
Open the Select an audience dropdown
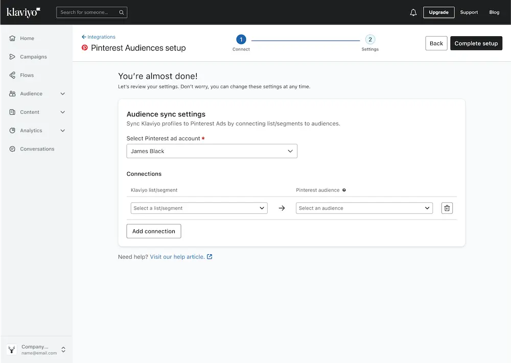pos(363,208)
